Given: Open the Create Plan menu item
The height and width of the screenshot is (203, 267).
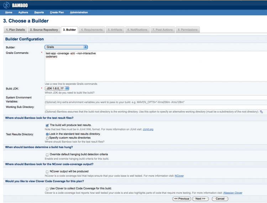Looking at the screenshot, I should click(x=57, y=12).
